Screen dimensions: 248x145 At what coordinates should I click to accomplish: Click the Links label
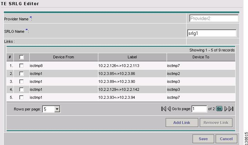pyautogui.click(x=9, y=41)
